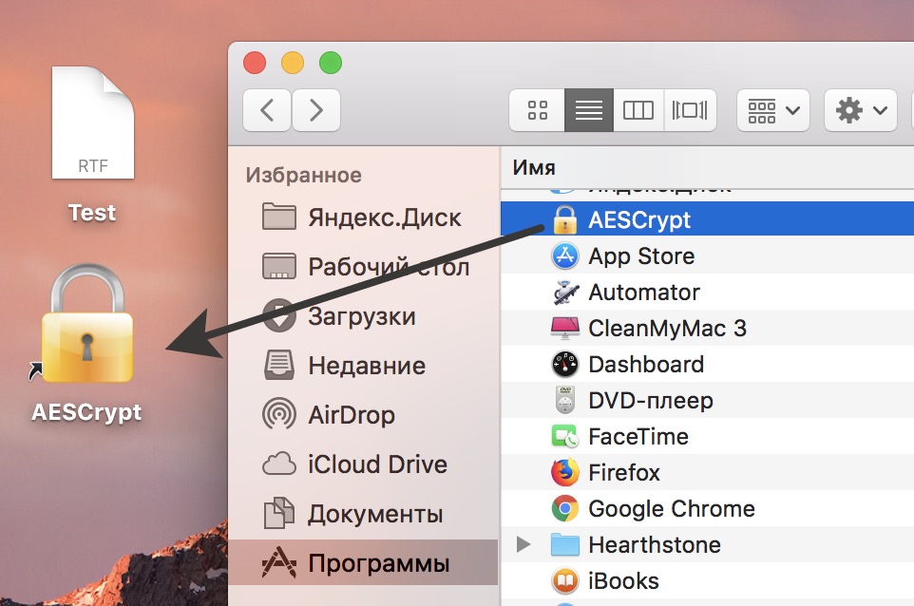The height and width of the screenshot is (606, 914).
Task: Click the Automator robot icon
Action: [565, 292]
